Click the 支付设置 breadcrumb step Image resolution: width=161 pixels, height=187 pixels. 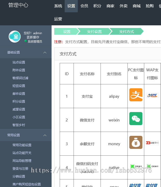[94, 32]
